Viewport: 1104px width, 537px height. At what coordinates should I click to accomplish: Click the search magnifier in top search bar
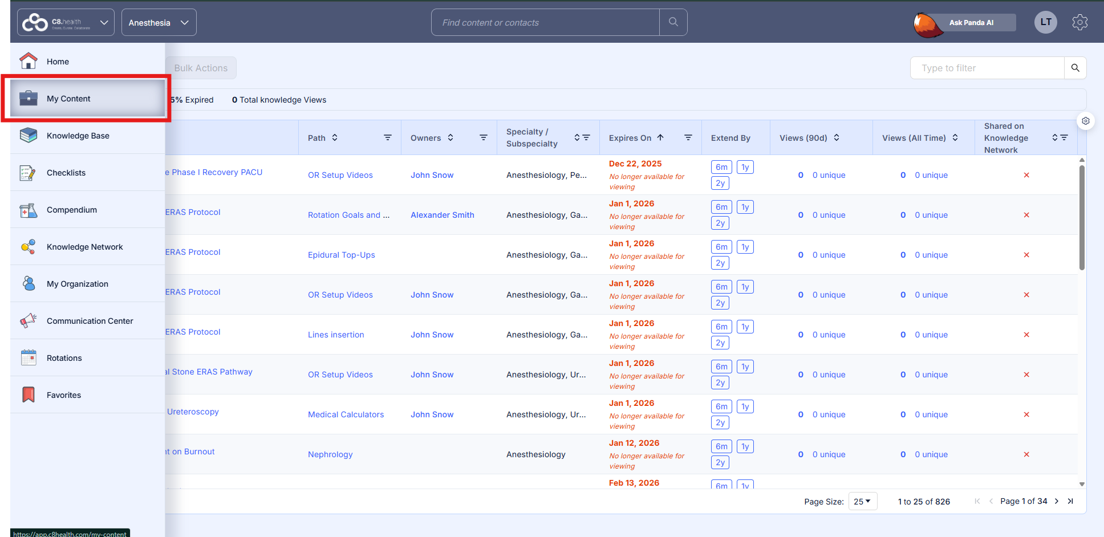(673, 22)
